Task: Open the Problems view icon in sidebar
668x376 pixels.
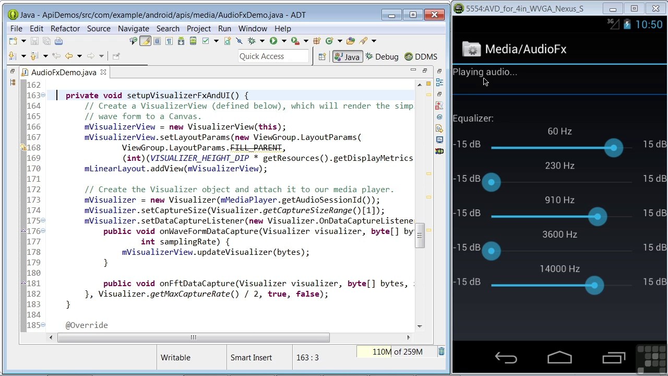Action: click(439, 105)
